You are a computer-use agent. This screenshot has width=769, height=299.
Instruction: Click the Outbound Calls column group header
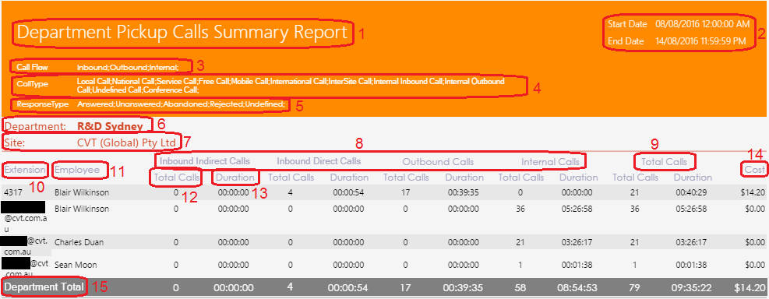click(x=438, y=162)
